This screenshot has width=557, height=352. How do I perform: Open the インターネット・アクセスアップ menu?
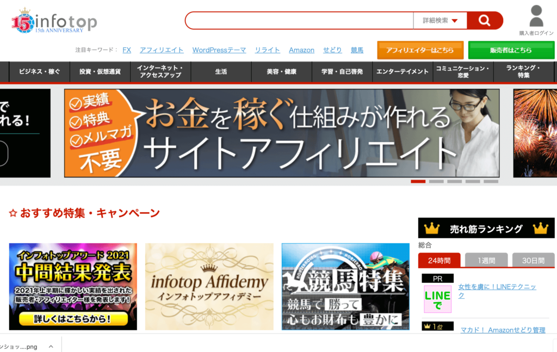[160, 72]
